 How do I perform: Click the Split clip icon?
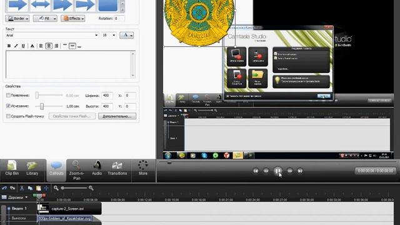(x=46, y=188)
